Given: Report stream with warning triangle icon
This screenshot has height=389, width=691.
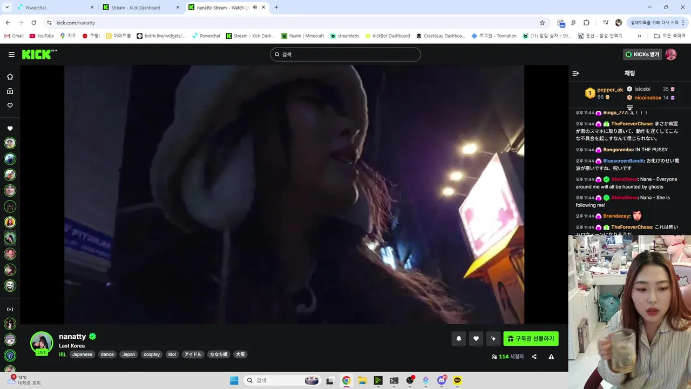Looking at the screenshot, I should pyautogui.click(x=551, y=357).
